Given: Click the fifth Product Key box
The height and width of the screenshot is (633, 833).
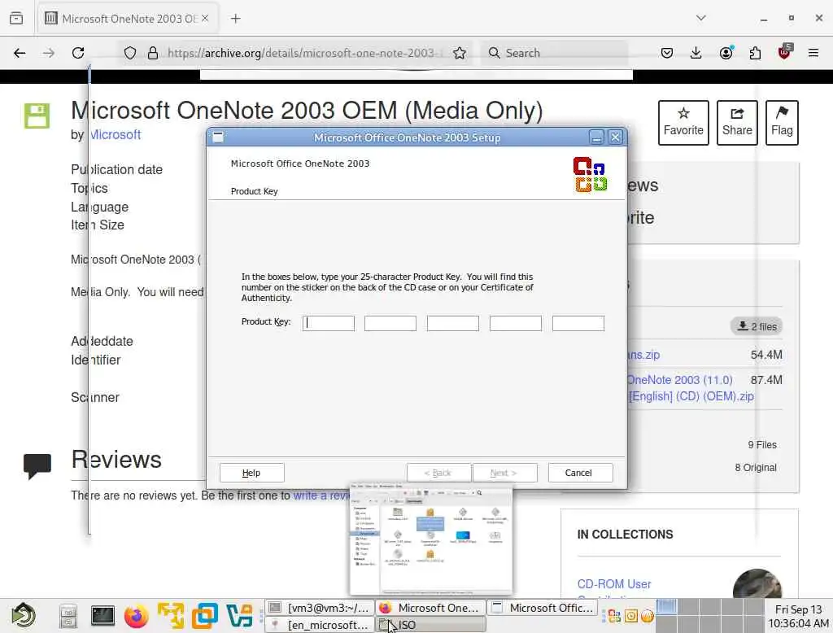Looking at the screenshot, I should [x=578, y=323].
